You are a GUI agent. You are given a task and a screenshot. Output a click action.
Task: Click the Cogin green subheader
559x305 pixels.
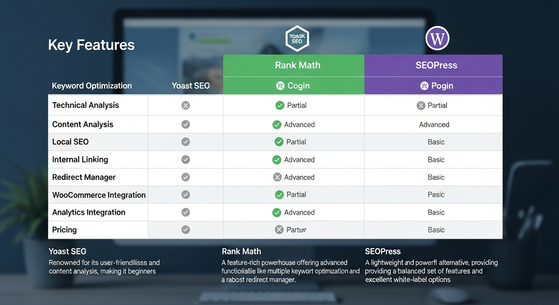tap(294, 86)
